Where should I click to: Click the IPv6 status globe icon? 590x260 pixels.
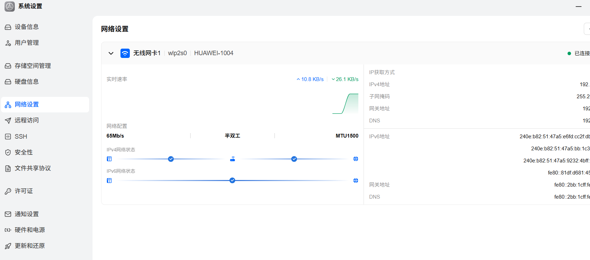[x=356, y=181]
